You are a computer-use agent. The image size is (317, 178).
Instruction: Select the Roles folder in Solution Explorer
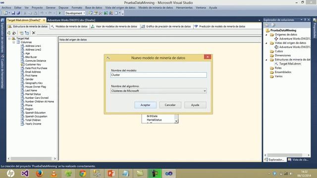[278, 68]
